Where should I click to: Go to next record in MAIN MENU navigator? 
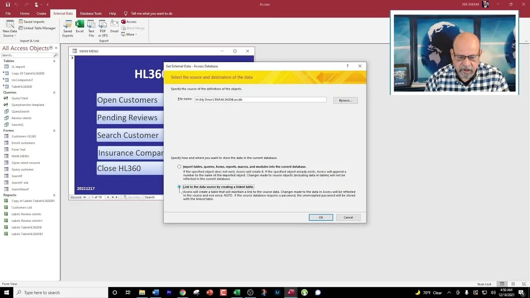tap(108, 197)
